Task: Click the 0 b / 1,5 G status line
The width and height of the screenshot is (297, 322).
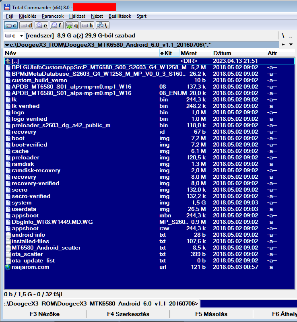Action: [x=33, y=294]
